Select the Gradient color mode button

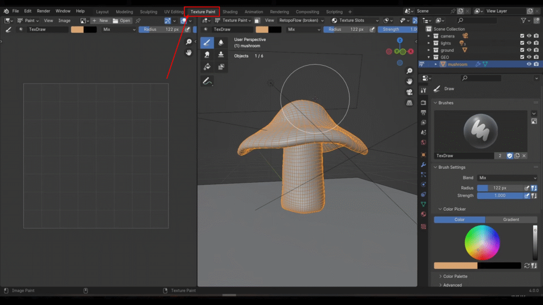tap(511, 220)
